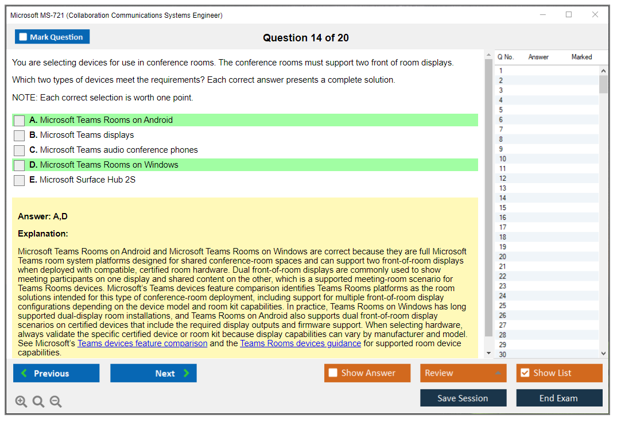Image resolution: width=617 pixels, height=422 pixels.
Task: Check option E Microsoft Surface Hub 2S
Action: click(20, 180)
